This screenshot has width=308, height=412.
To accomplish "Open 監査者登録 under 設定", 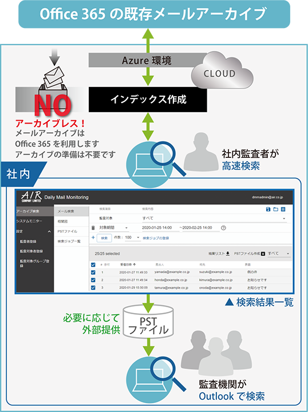I will 28,241.
